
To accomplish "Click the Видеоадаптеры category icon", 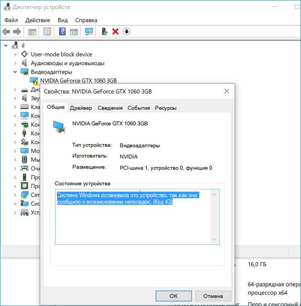I will pyautogui.click(x=24, y=72).
